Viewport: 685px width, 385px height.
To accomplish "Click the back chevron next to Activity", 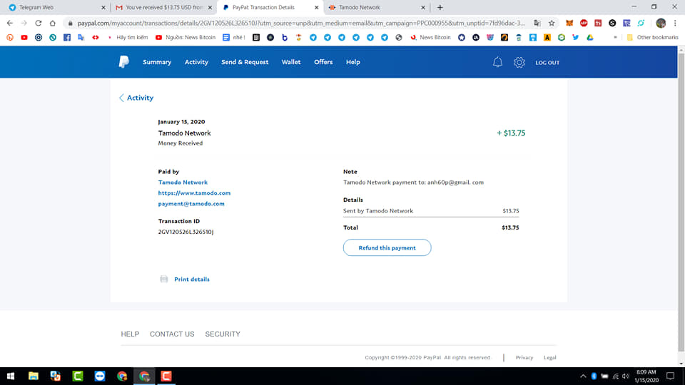I will (121, 98).
